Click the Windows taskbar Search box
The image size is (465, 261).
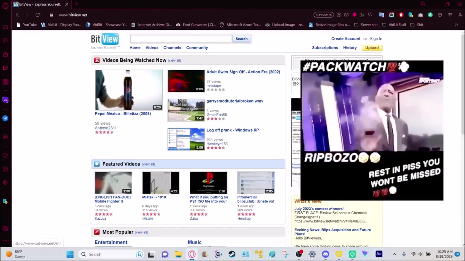(x=111, y=254)
